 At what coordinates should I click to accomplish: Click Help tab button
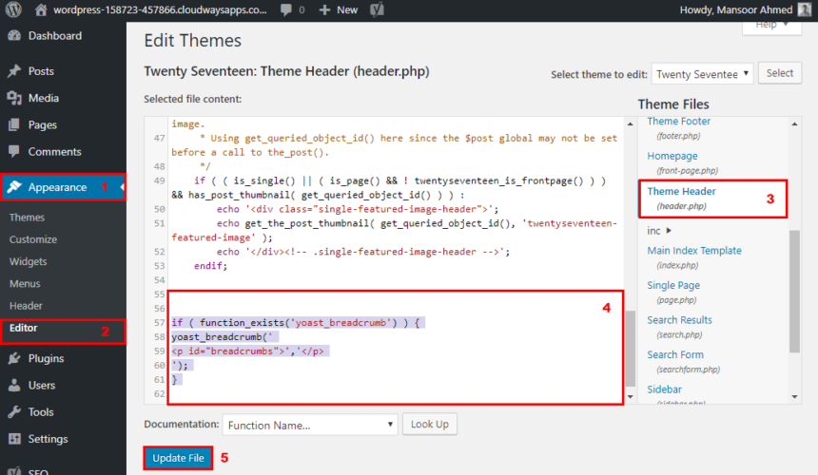coord(771,27)
